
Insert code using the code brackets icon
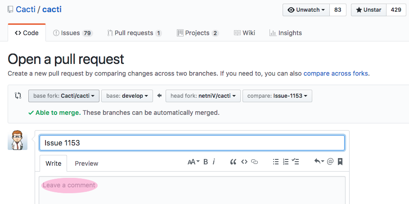click(244, 162)
